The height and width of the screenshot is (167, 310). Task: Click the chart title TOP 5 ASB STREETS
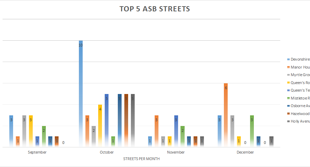(x=155, y=9)
